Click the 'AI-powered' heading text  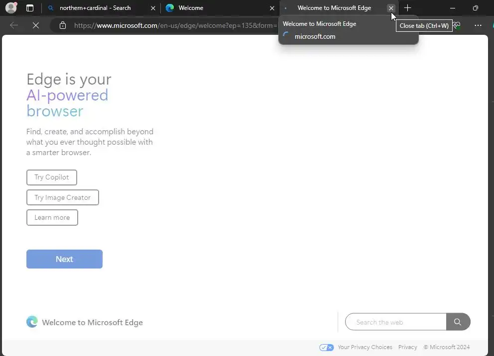67,95
